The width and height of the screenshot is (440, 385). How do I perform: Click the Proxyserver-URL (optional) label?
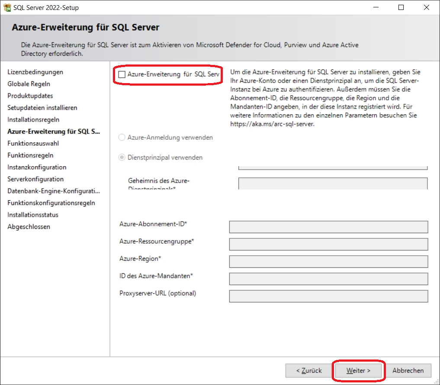tap(158, 293)
